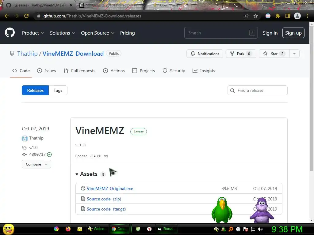This screenshot has width=314, height=235.
Task: Click the commit icon beside 4800717
Action: [24, 155]
